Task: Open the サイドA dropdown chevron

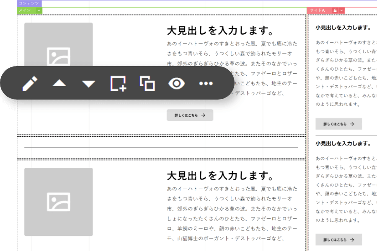Action: [x=342, y=10]
